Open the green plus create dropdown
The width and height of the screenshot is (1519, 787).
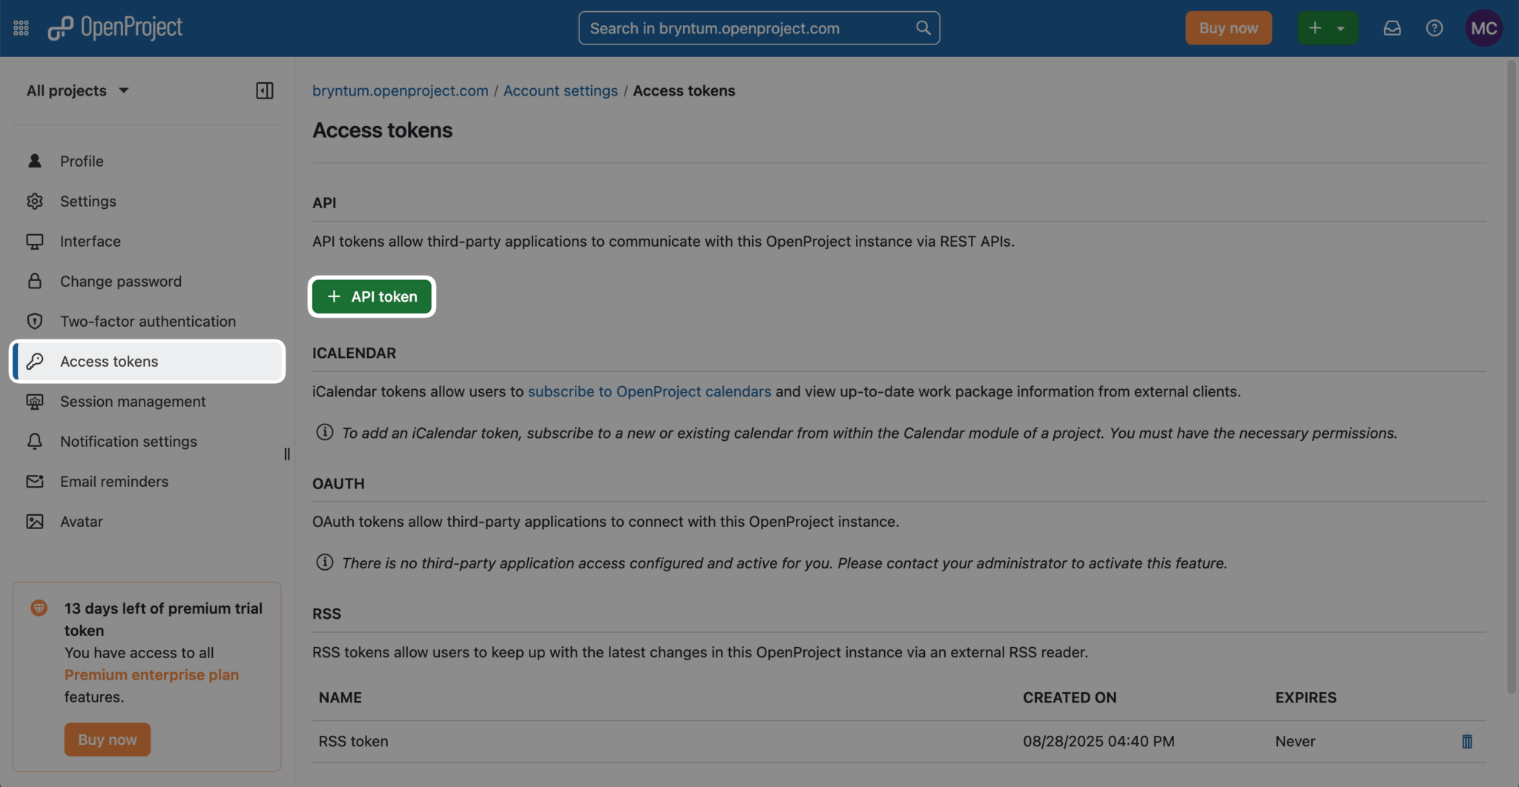(x=1327, y=28)
